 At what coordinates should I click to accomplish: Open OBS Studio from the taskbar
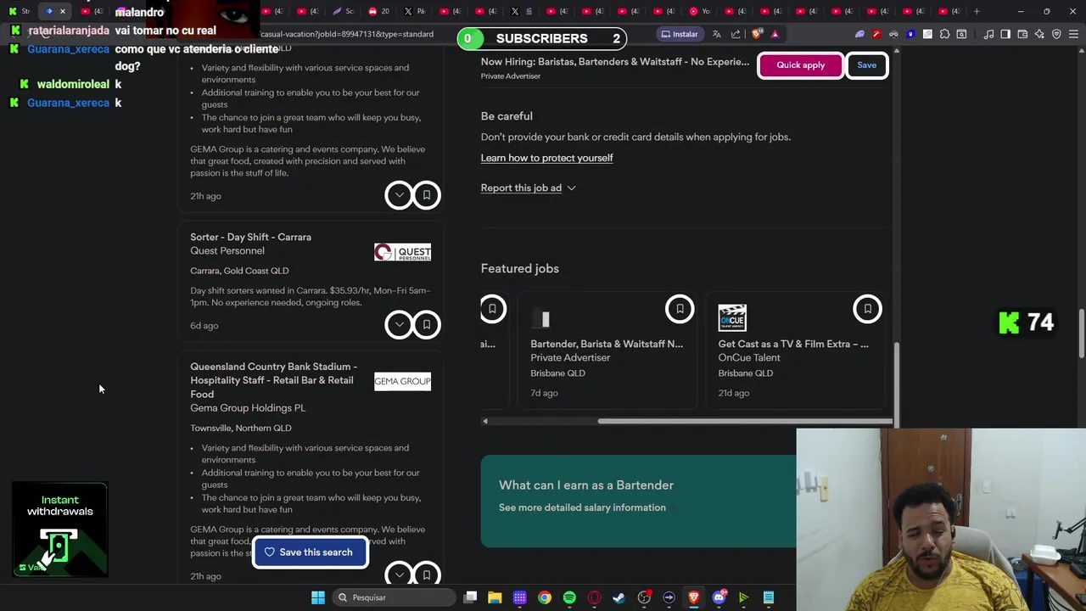pyautogui.click(x=644, y=597)
